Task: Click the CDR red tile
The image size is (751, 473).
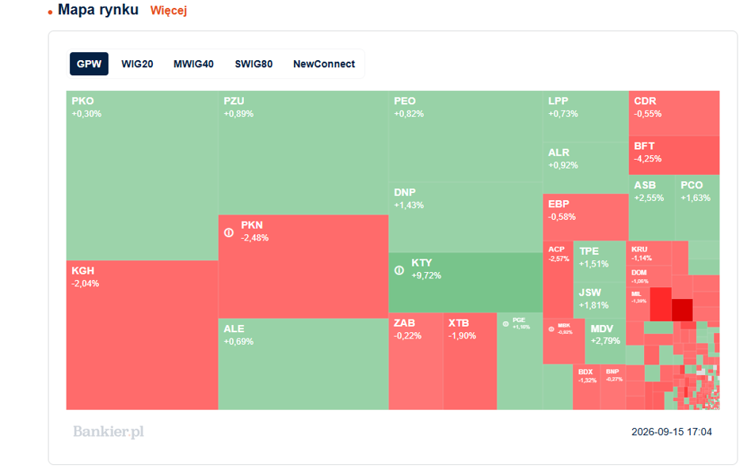Action: coord(674,113)
